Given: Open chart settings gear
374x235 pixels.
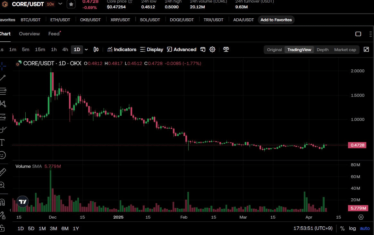Looking at the screenshot, I should point(212,50).
